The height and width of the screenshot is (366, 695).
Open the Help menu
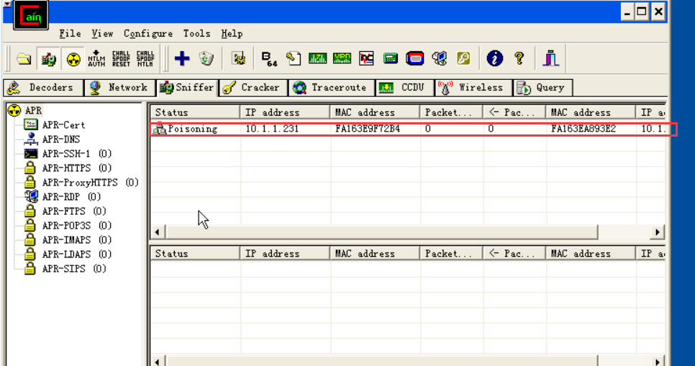(232, 34)
